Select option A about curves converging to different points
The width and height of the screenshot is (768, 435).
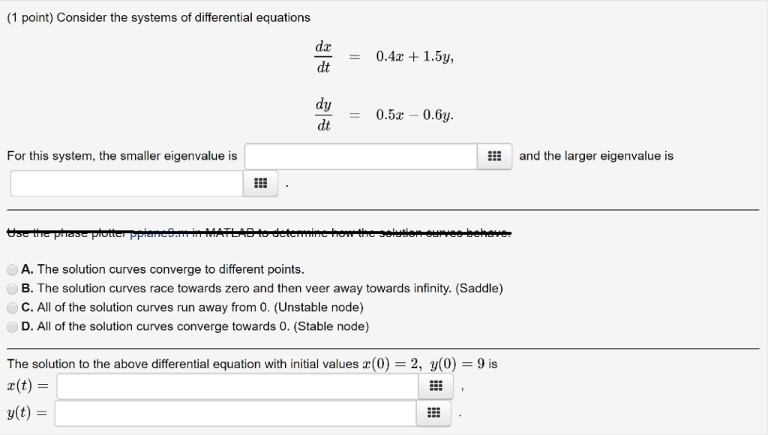[x=12, y=268]
